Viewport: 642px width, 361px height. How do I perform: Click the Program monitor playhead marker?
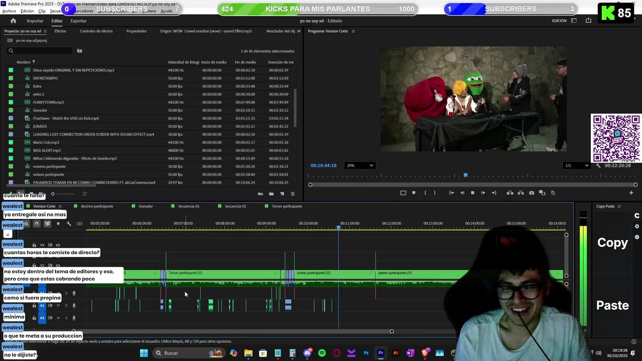click(x=466, y=175)
